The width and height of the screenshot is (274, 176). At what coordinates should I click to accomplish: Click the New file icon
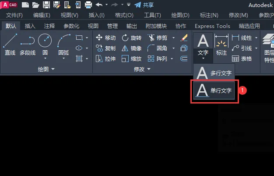[25, 5]
